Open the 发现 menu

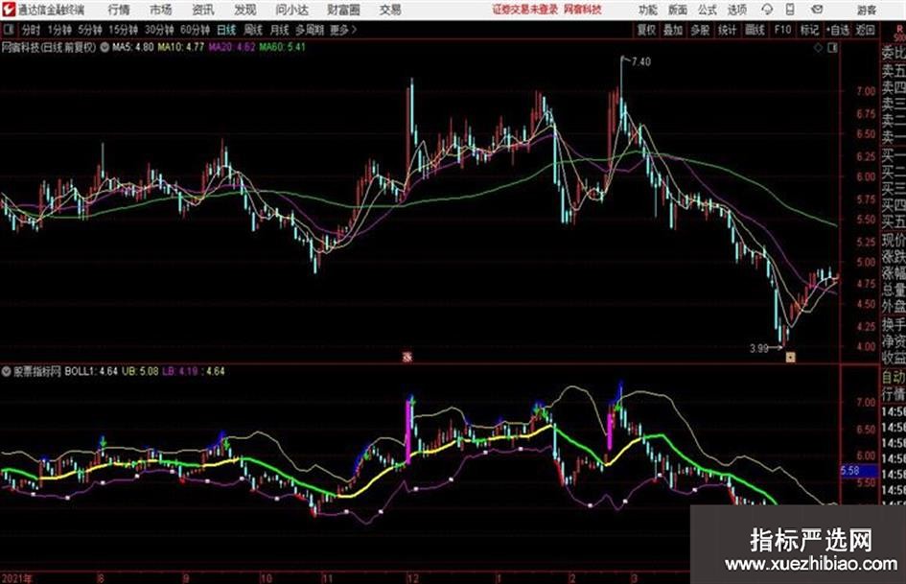click(245, 10)
